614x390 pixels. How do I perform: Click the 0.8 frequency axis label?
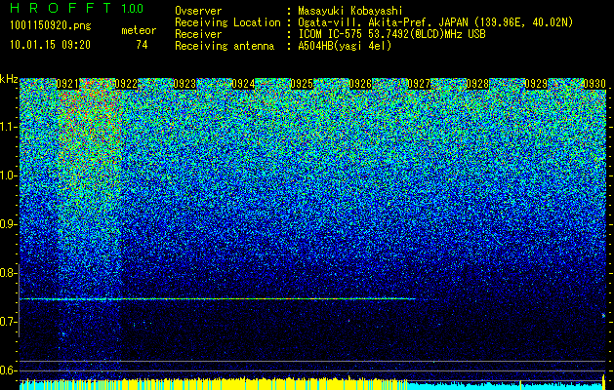point(8,273)
